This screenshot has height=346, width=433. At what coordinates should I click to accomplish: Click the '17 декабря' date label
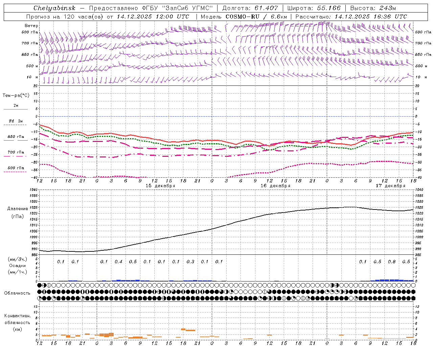[x=390, y=186]
